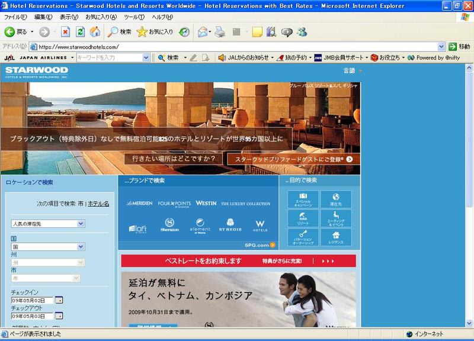Open the 編集(E) menu
This screenshot has width=474, height=341.
pos(43,17)
